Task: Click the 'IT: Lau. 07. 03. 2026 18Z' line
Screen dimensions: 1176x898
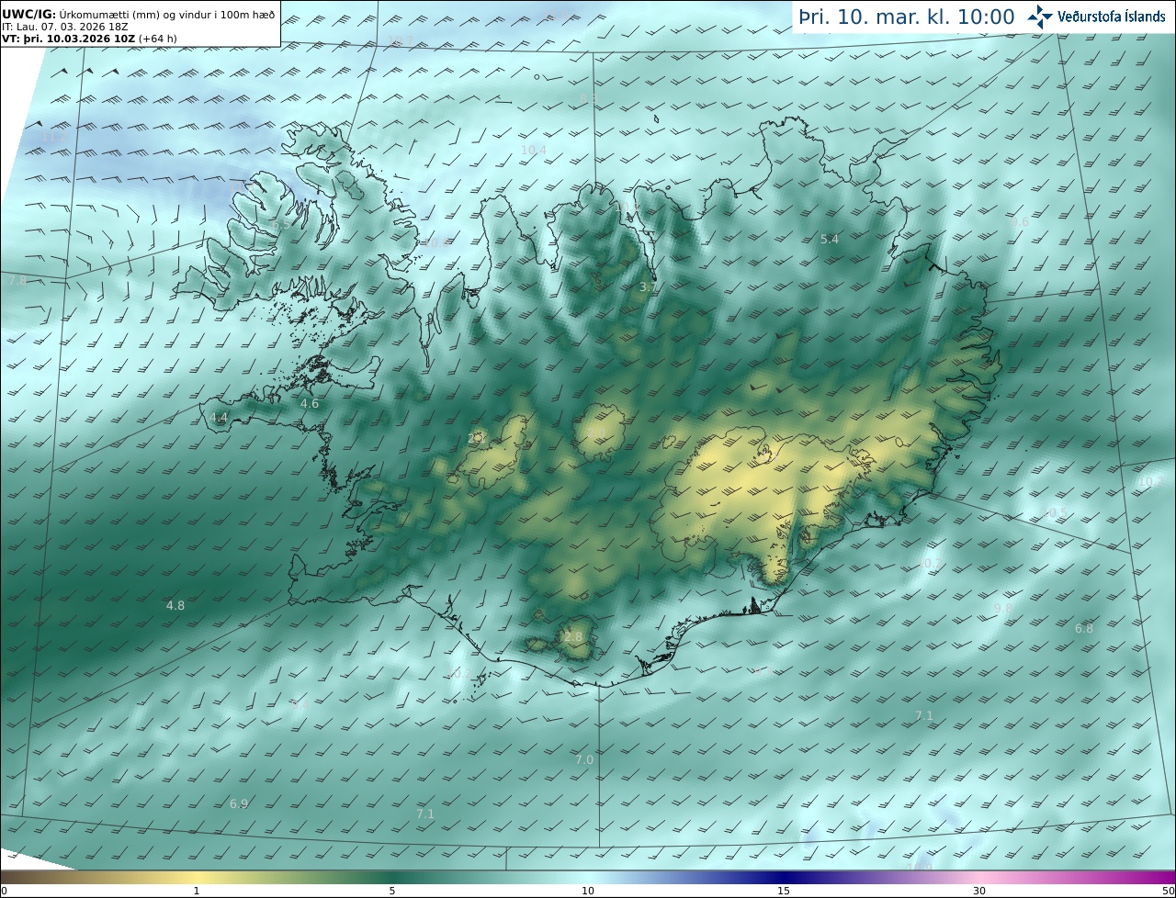Action: pyautogui.click(x=64, y=28)
